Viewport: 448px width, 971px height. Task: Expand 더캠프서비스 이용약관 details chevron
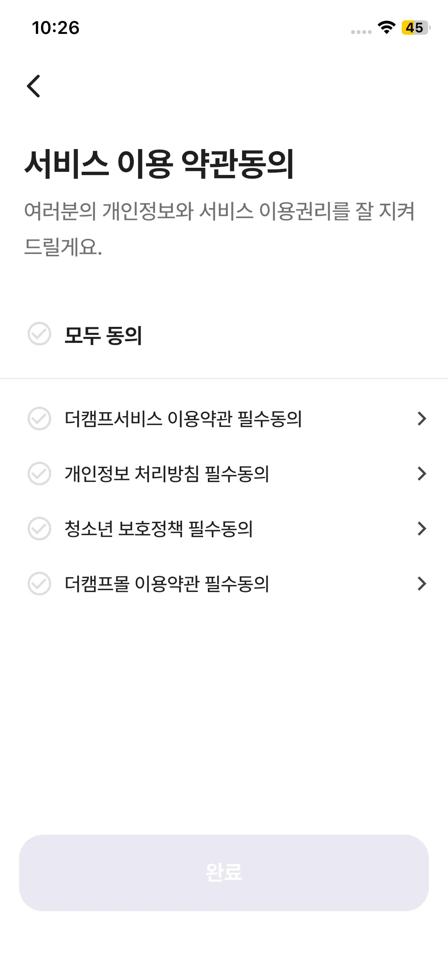pyautogui.click(x=422, y=419)
